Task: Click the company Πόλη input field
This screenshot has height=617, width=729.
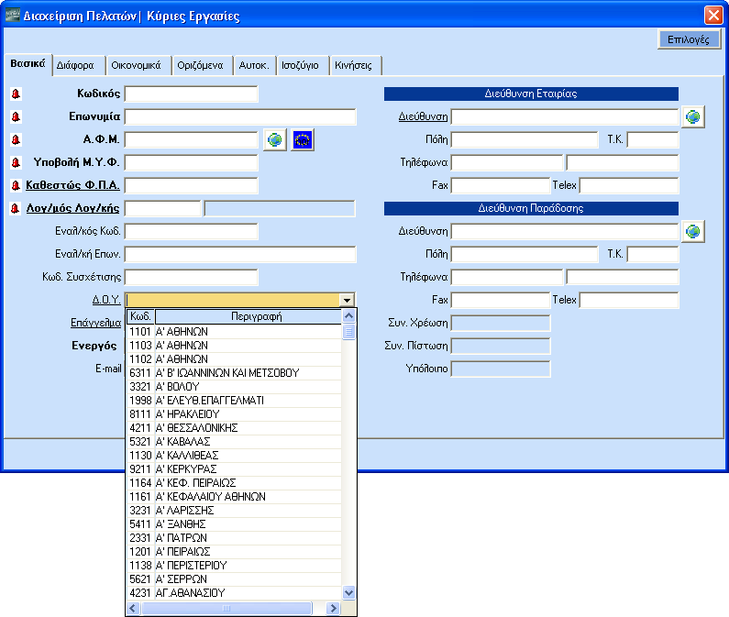Action: [x=525, y=139]
